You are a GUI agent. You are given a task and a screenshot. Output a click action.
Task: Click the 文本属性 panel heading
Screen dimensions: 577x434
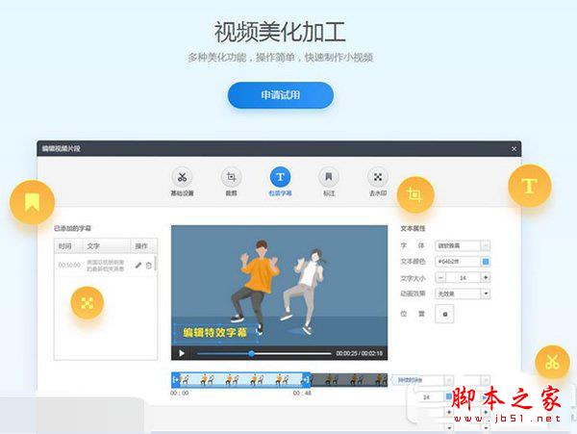[x=413, y=228]
